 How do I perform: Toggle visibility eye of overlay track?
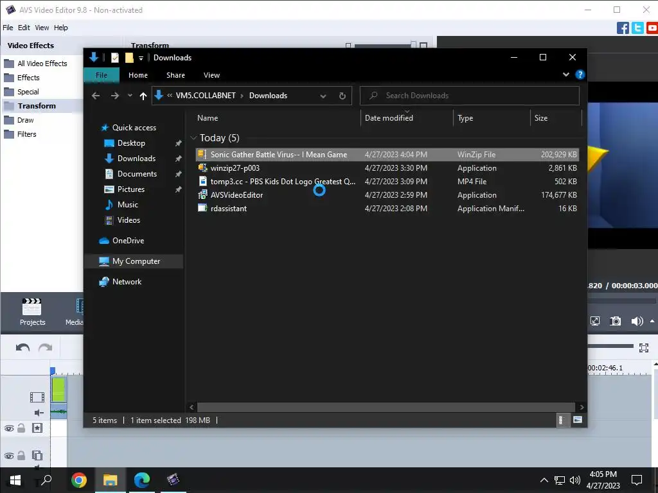(x=9, y=456)
